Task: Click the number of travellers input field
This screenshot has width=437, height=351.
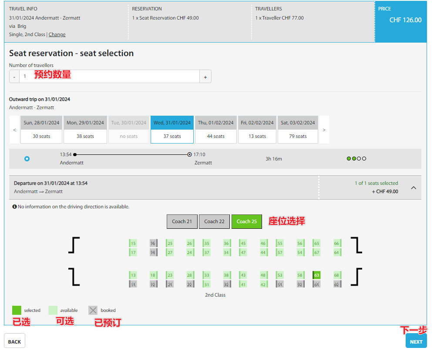Action: (109, 77)
